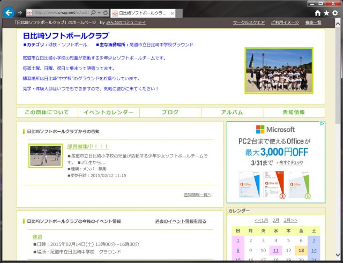Switch to the アルバム tab
The image size is (343, 263).
(x=232, y=112)
